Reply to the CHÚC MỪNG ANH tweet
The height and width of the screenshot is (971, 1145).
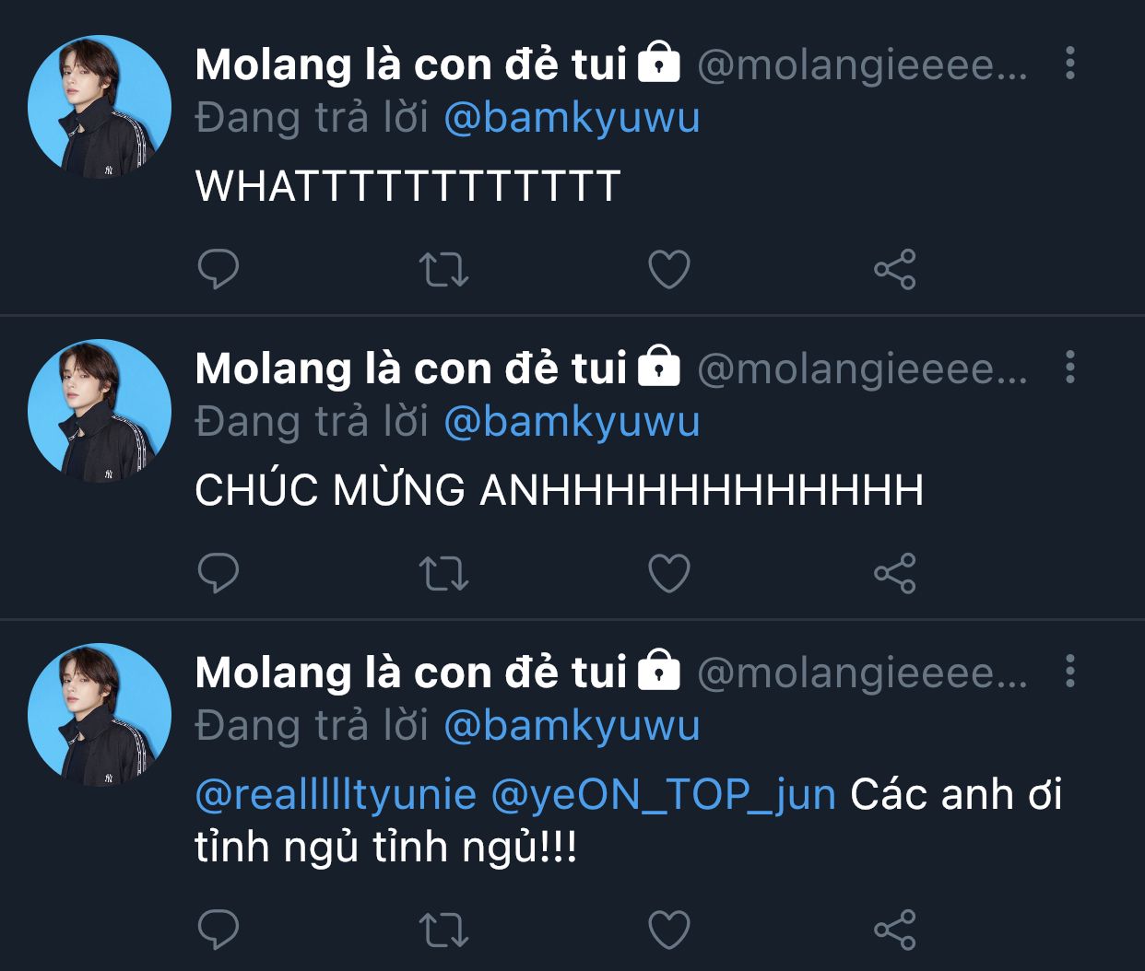tap(218, 573)
